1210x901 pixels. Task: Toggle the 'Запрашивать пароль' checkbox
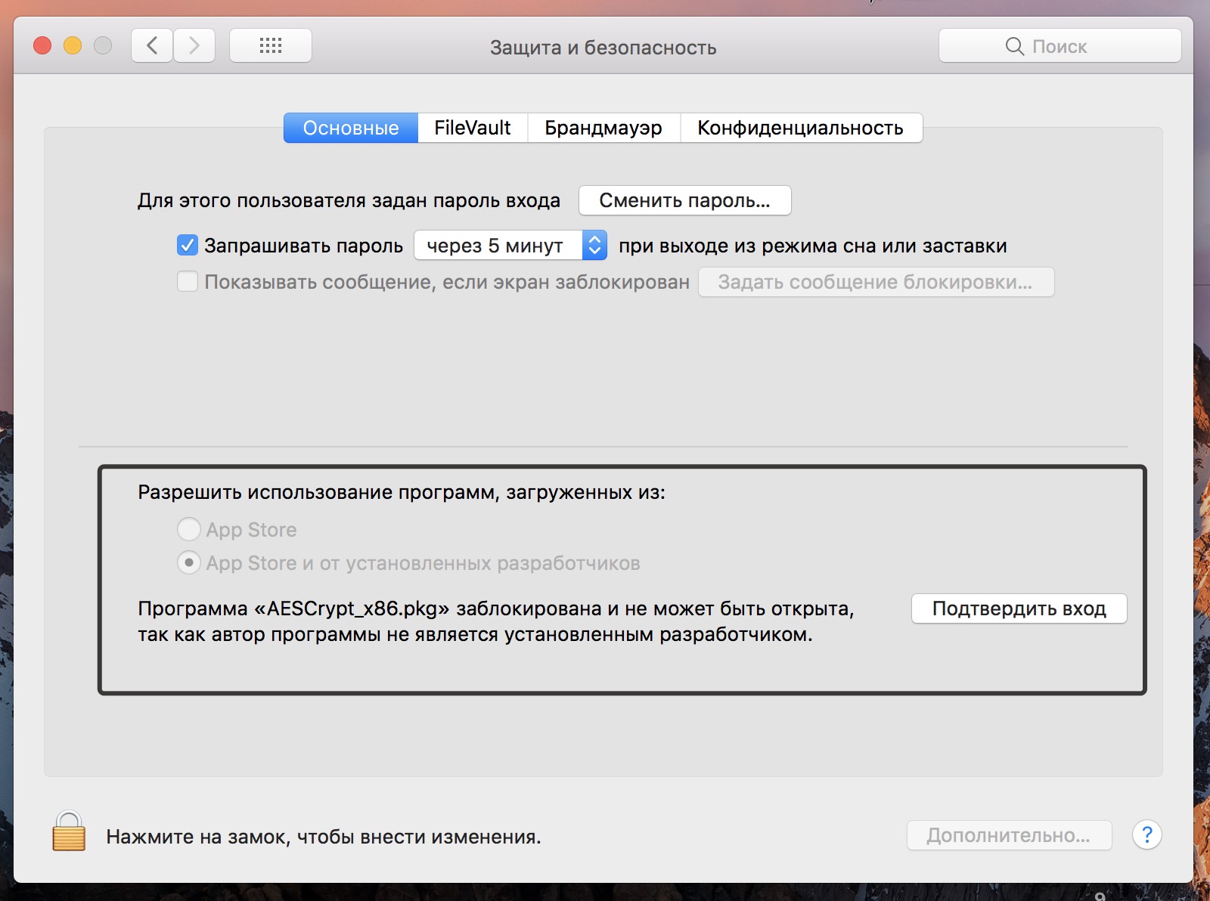click(x=188, y=246)
